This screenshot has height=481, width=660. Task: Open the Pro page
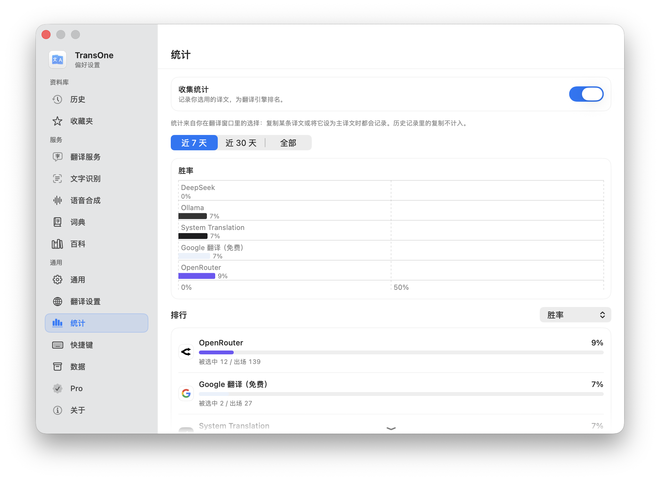[x=97, y=389]
